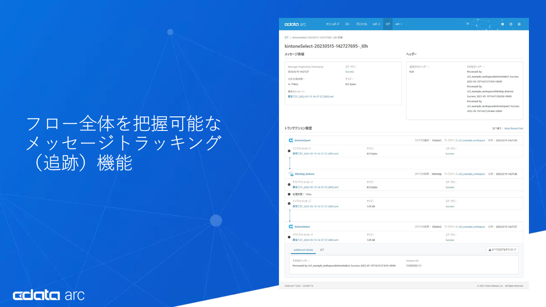Open the kintoneUpsert connector link
This screenshot has width=546, height=307.
click(x=302, y=140)
